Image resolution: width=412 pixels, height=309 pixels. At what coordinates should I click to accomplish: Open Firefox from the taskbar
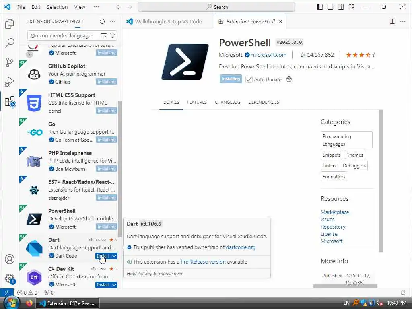29,303
